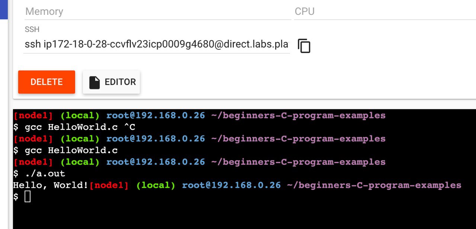Click the "Hello, World!" output text
Image resolution: width=476 pixels, height=229 pixels.
point(50,185)
